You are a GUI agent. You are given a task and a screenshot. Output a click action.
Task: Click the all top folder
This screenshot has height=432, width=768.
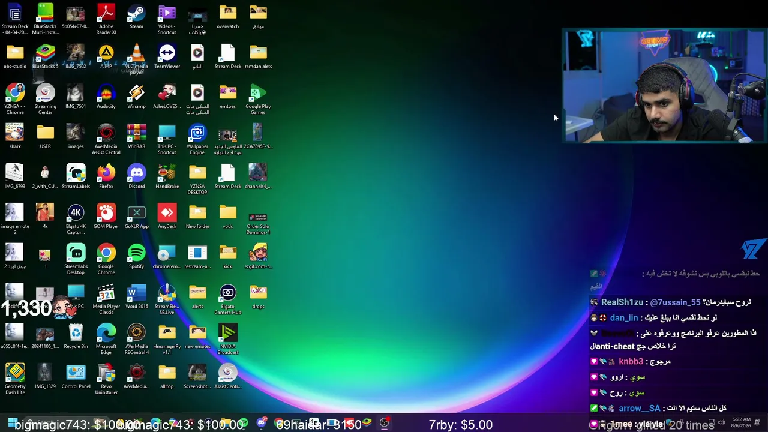[x=167, y=377]
